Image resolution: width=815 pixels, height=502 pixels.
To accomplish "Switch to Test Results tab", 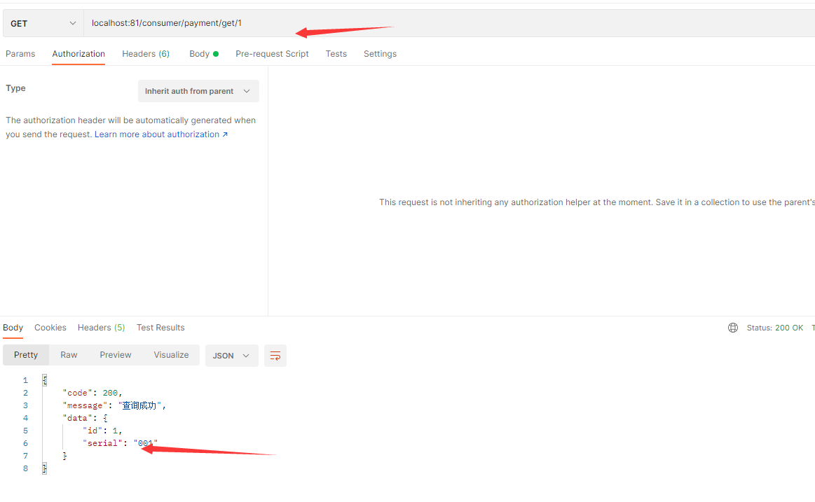I will (160, 328).
